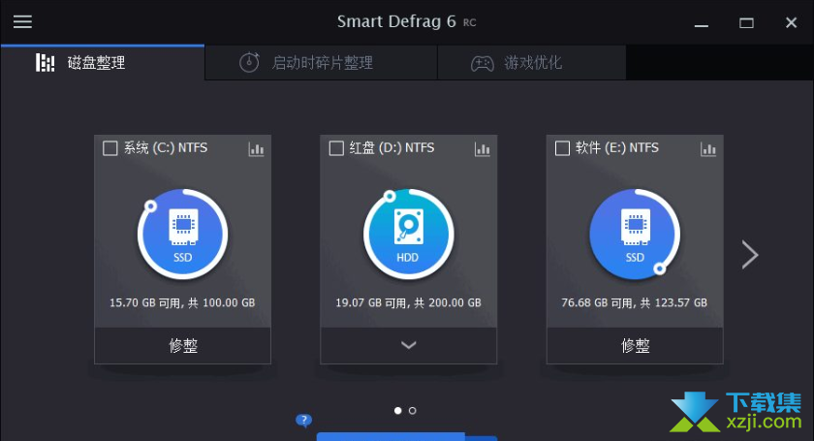Click text 19.07 GB 可用, 共 200.00 GB

coord(409,302)
